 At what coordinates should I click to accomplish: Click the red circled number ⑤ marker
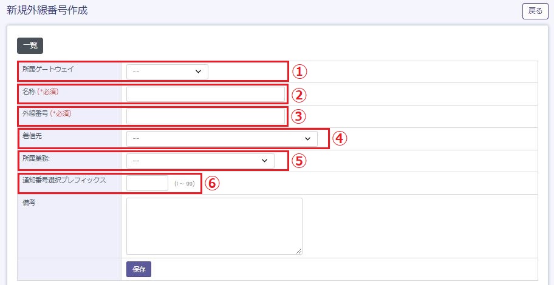coord(299,161)
